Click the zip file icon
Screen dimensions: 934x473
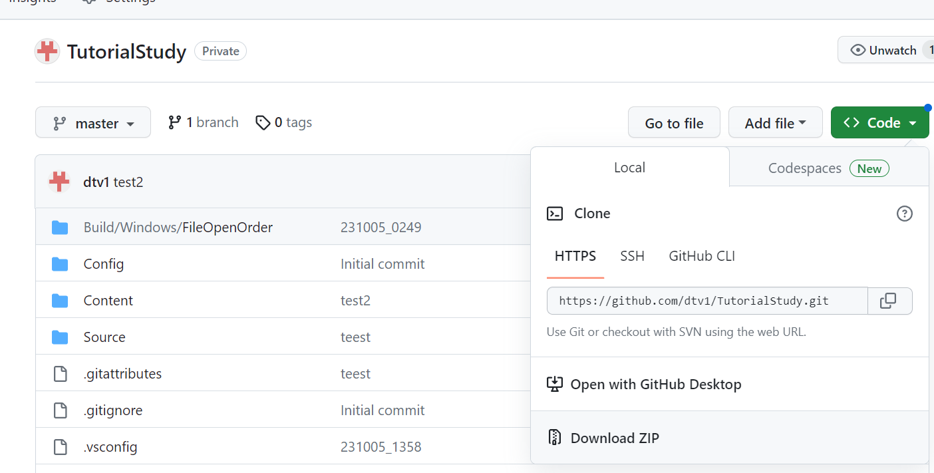coord(555,438)
